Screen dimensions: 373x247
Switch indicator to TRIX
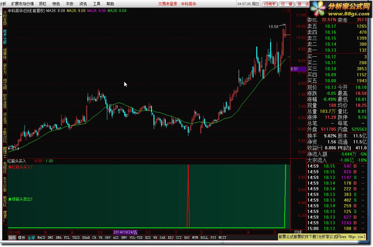pos(76,238)
